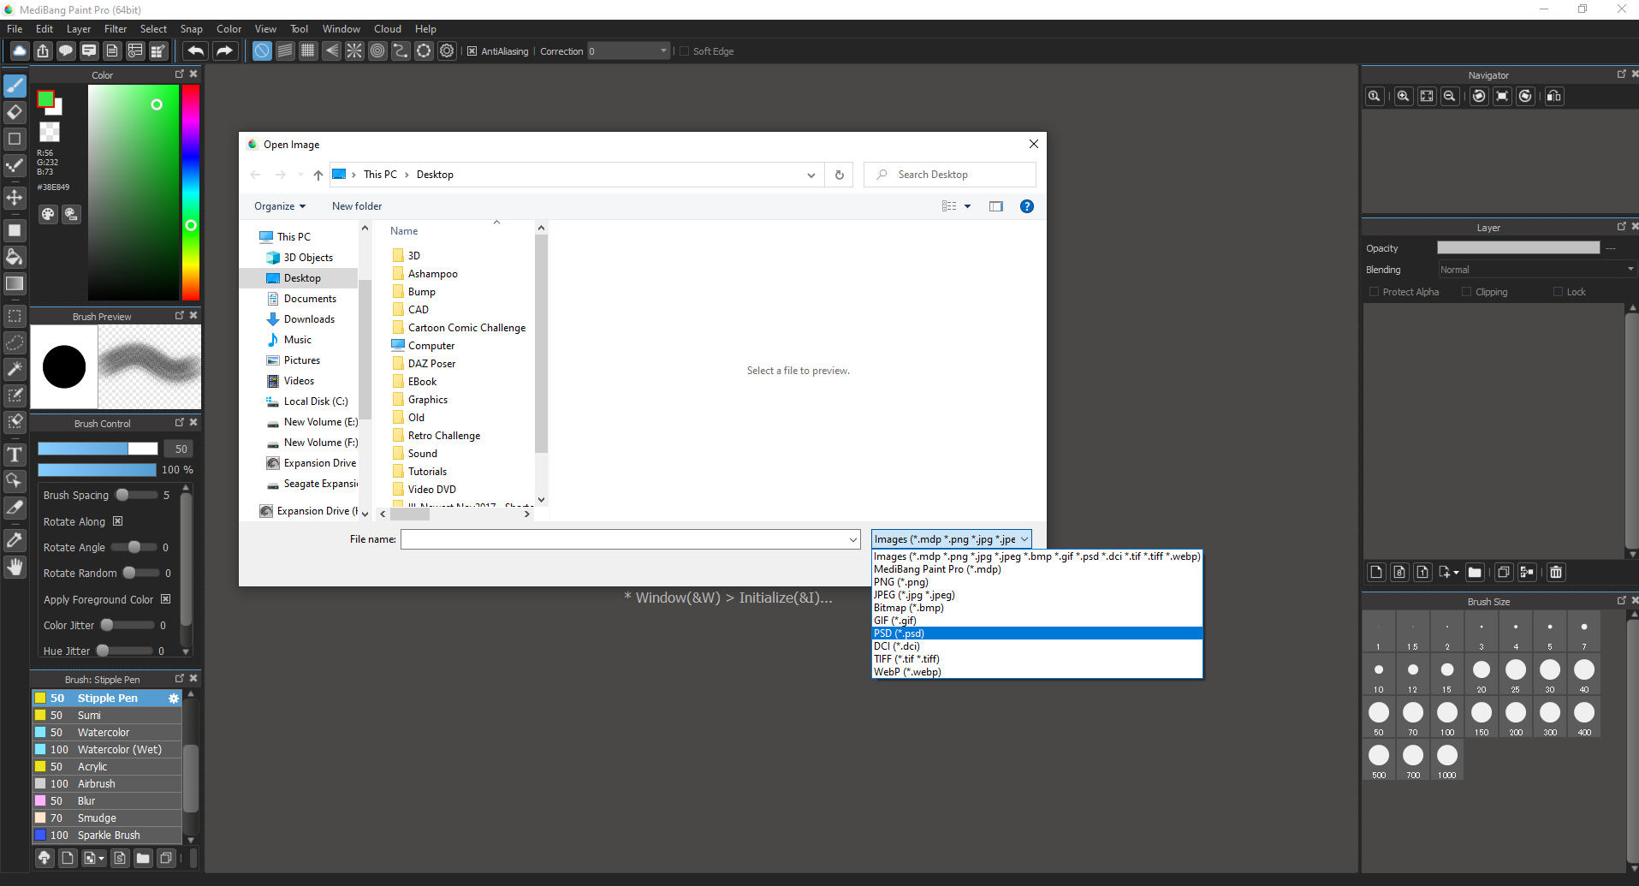Select the Bucket fill tool
Screen dimensions: 1639x886
tap(15, 257)
